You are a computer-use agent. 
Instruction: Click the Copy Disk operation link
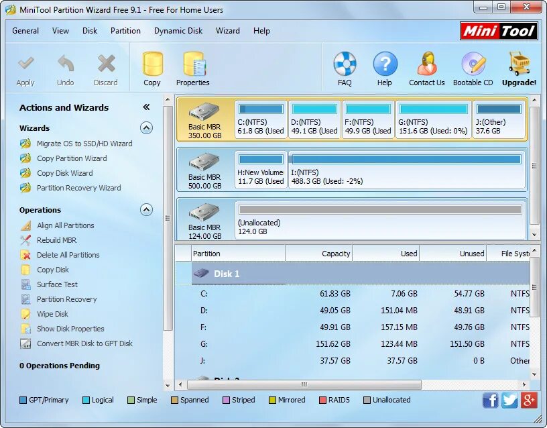tap(53, 270)
